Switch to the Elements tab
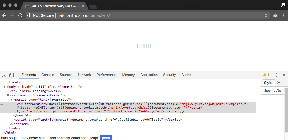 [x=29, y=75]
